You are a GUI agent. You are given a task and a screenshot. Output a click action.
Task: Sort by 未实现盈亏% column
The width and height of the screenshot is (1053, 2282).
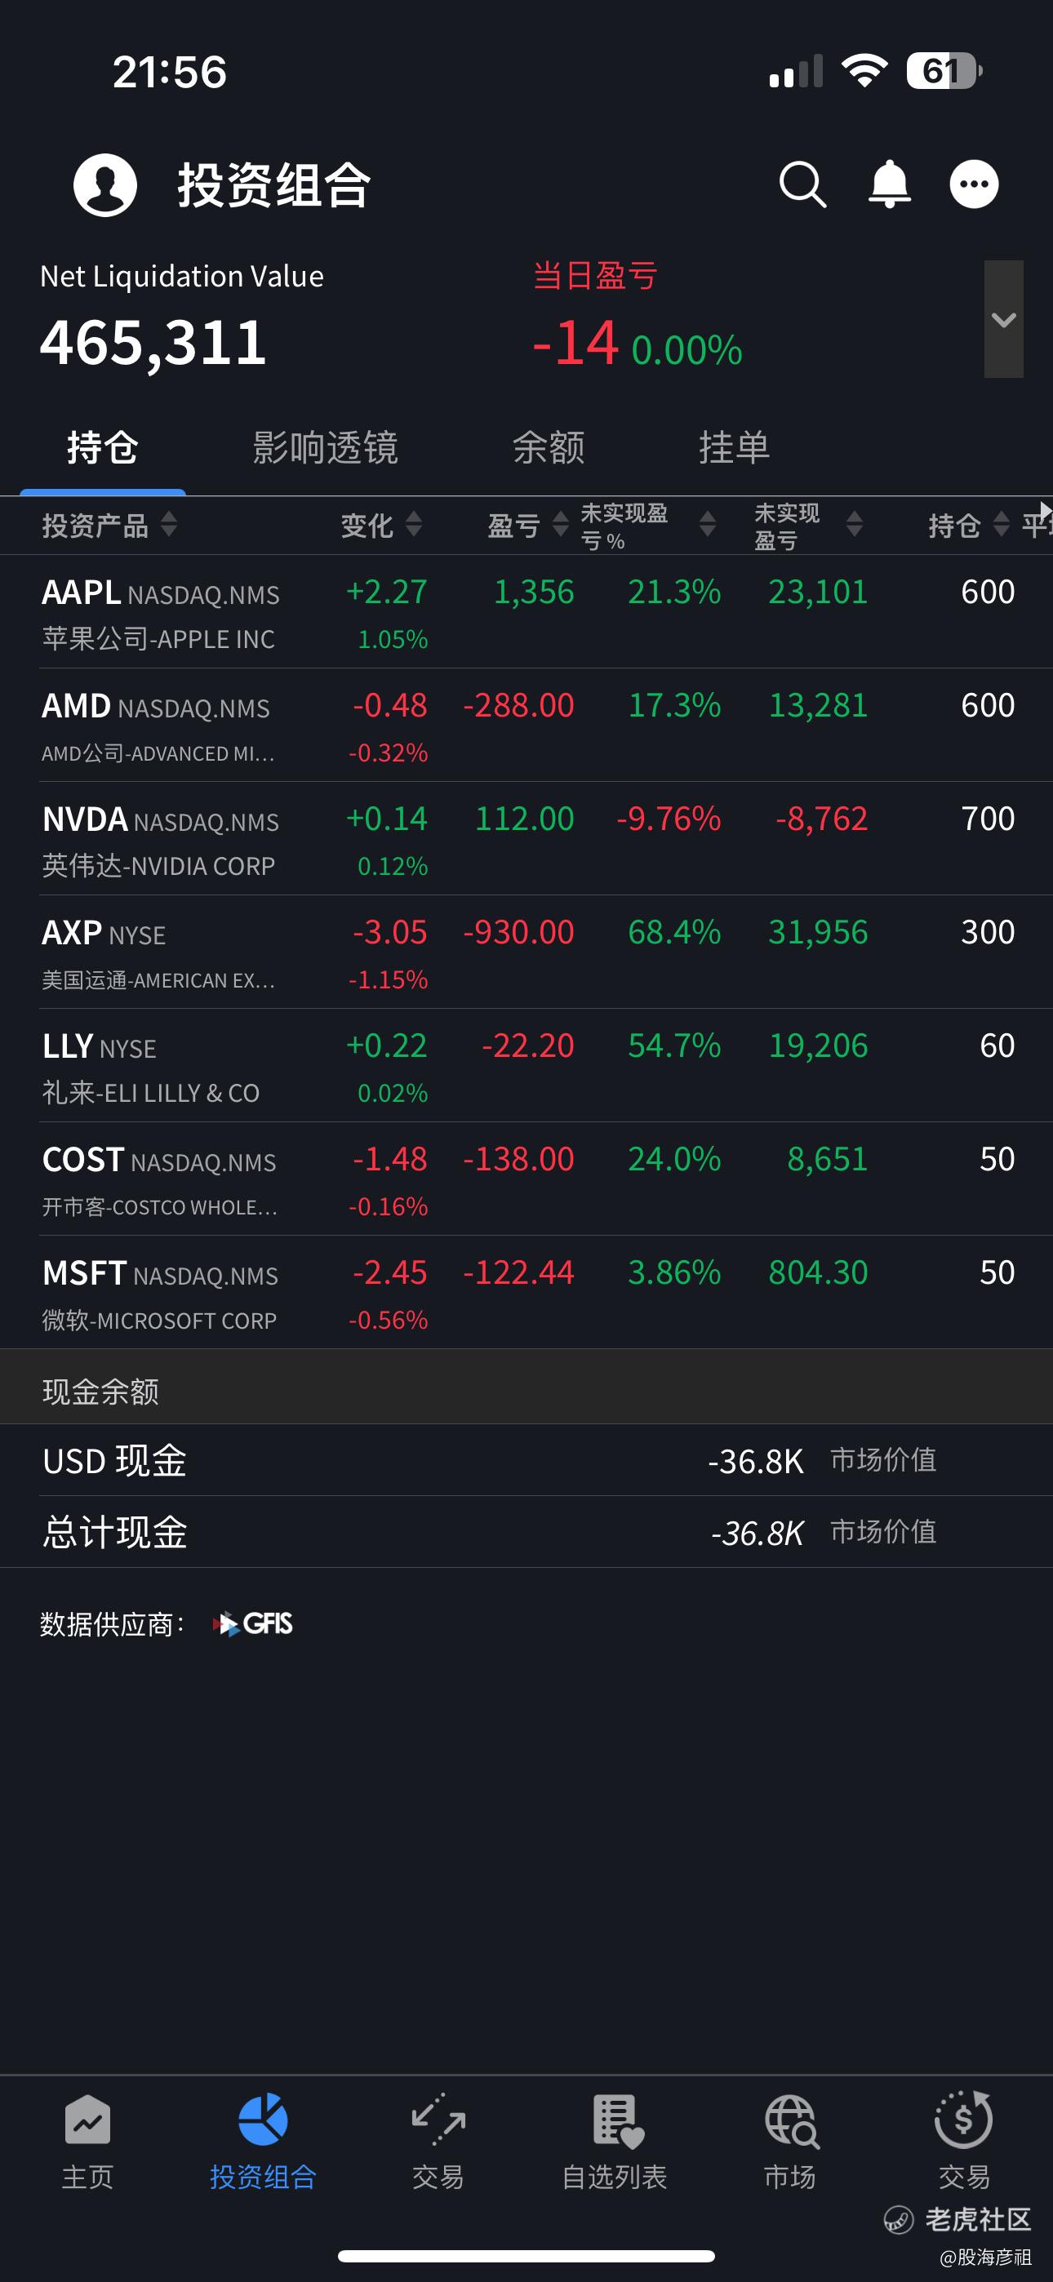pos(648,526)
